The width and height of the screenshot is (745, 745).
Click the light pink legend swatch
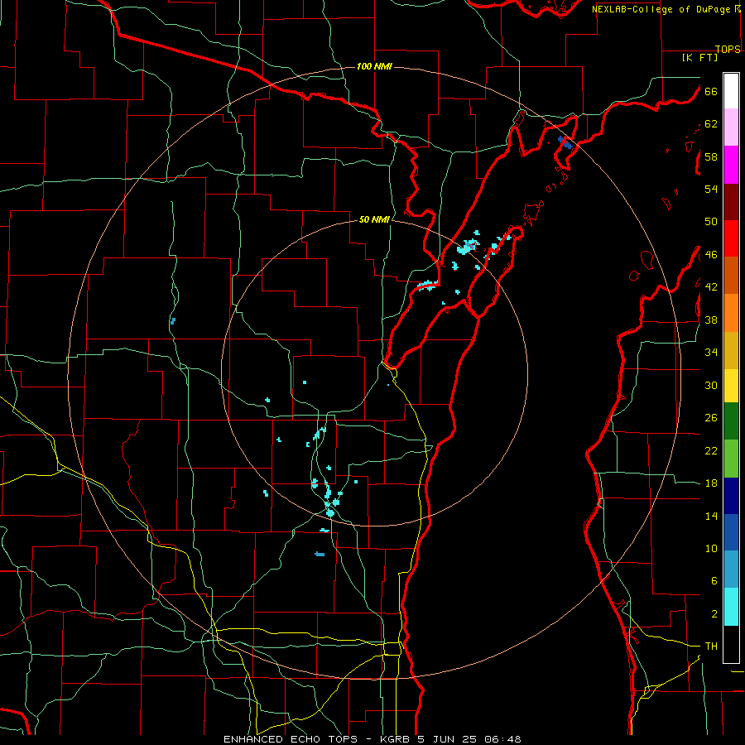(731, 127)
